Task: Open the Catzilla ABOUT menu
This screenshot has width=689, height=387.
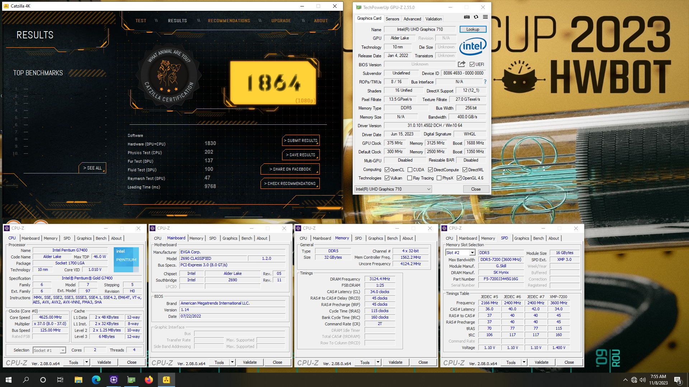Action: point(321,21)
